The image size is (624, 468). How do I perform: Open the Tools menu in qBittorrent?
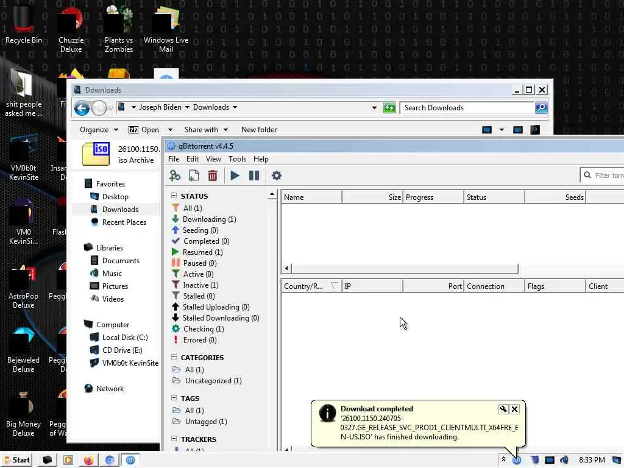(237, 159)
